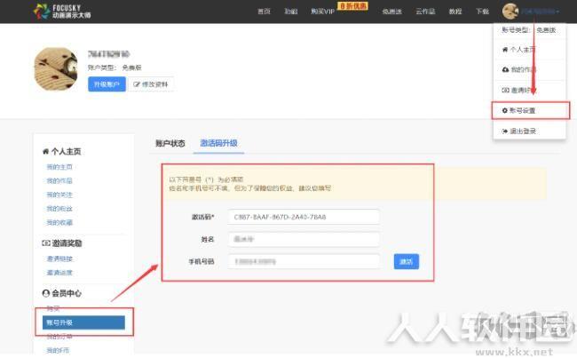
Task: Open the 云作品 nav item
Action: (x=425, y=12)
